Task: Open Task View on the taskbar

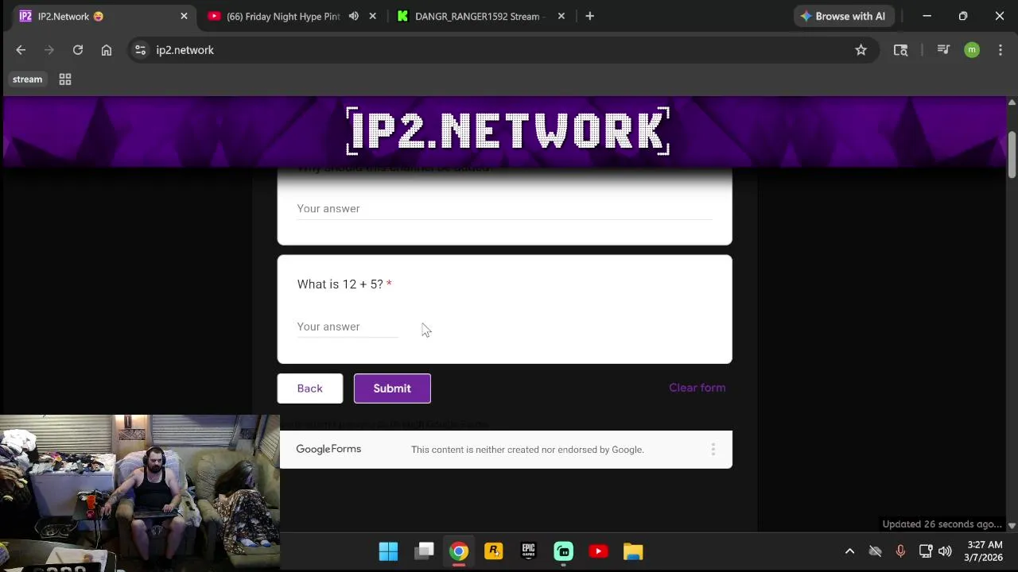Action: click(x=425, y=551)
